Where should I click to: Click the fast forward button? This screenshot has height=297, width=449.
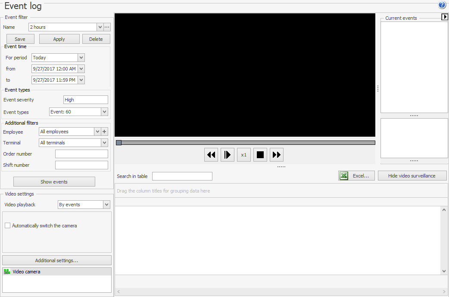277,155
